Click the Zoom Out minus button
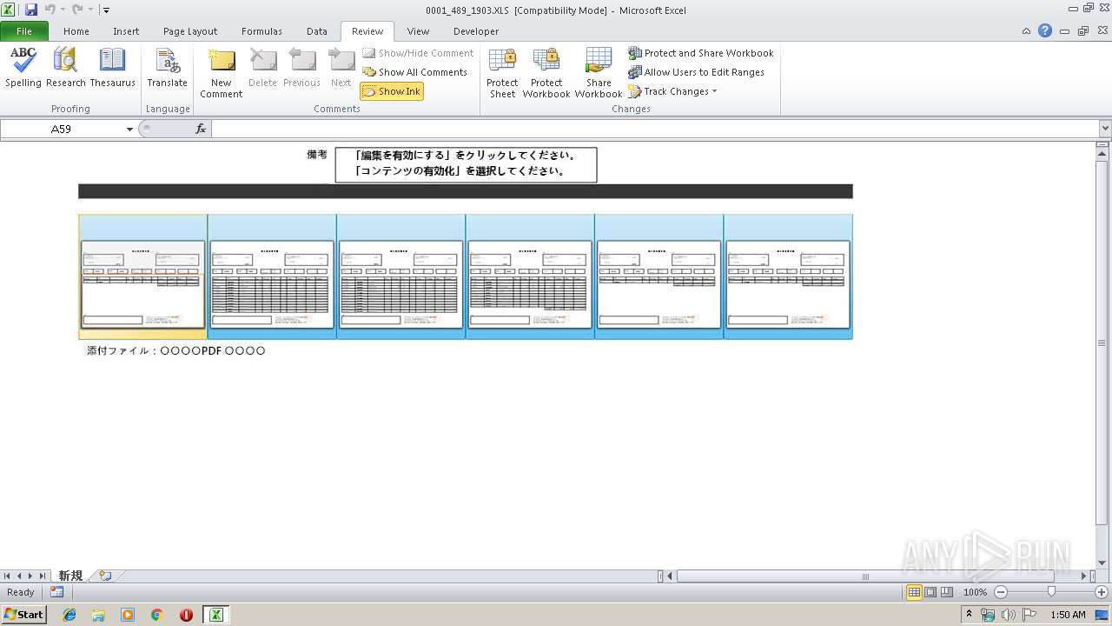 tap(1000, 592)
